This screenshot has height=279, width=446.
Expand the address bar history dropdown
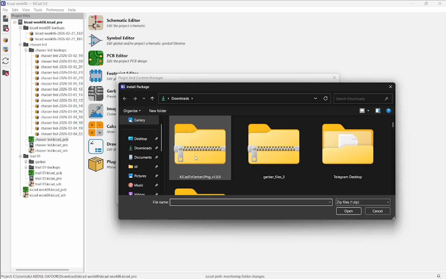315,98
